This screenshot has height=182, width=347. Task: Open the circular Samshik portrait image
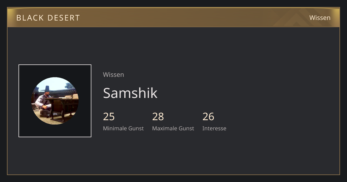point(55,101)
